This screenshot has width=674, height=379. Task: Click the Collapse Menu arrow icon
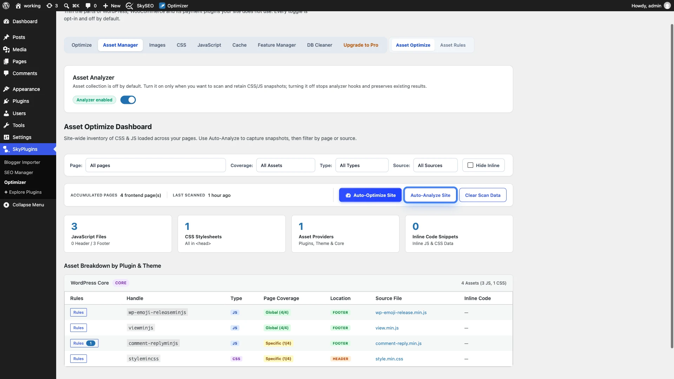coord(6,205)
